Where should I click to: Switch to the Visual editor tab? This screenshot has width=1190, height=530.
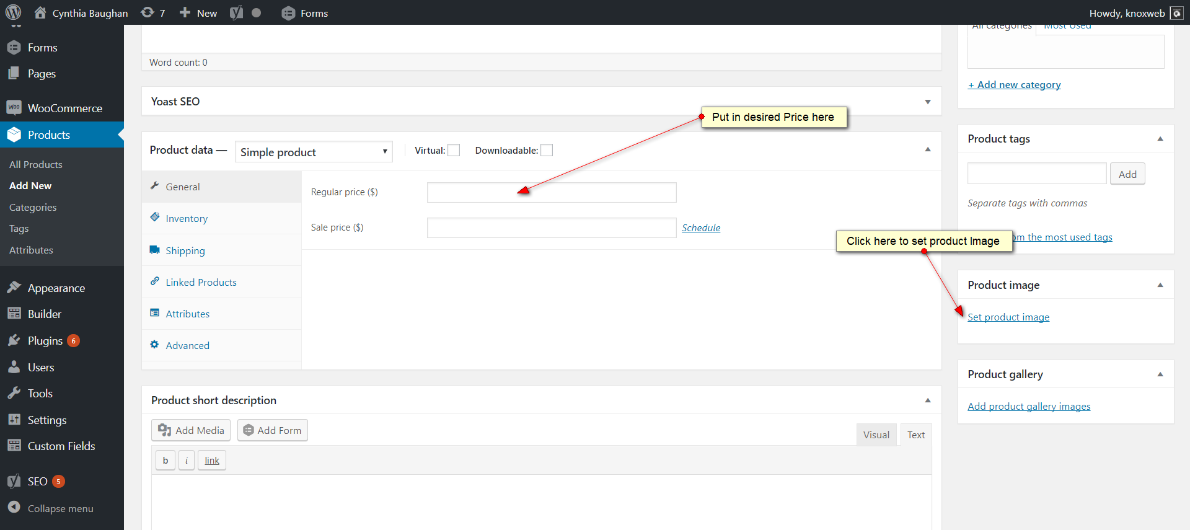click(x=876, y=435)
